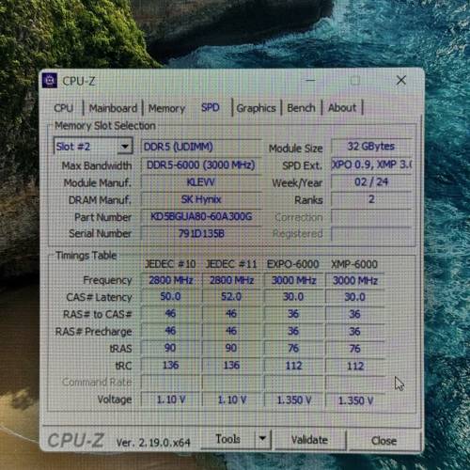Click XMP-6000 voltage 1.350 V
Viewport: 470px width, 470px height.
355,400
